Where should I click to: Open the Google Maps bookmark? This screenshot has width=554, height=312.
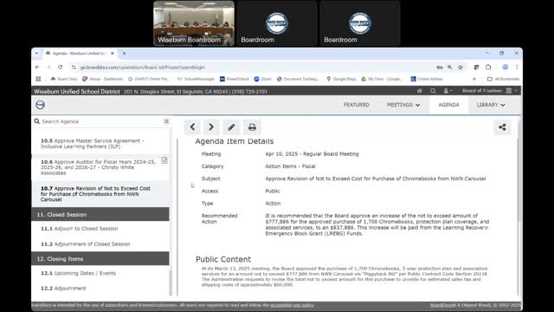(x=341, y=79)
